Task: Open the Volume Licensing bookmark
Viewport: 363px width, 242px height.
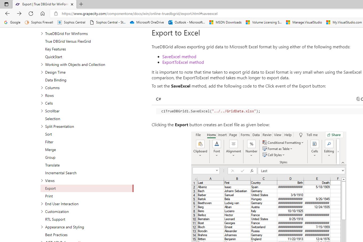Action: pyautogui.click(x=264, y=22)
